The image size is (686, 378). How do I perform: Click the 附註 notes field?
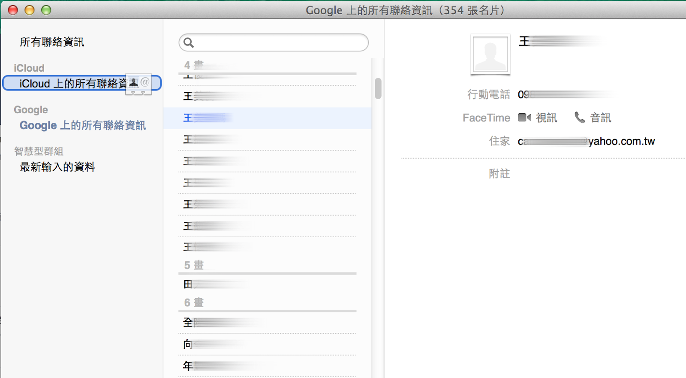[x=499, y=174]
